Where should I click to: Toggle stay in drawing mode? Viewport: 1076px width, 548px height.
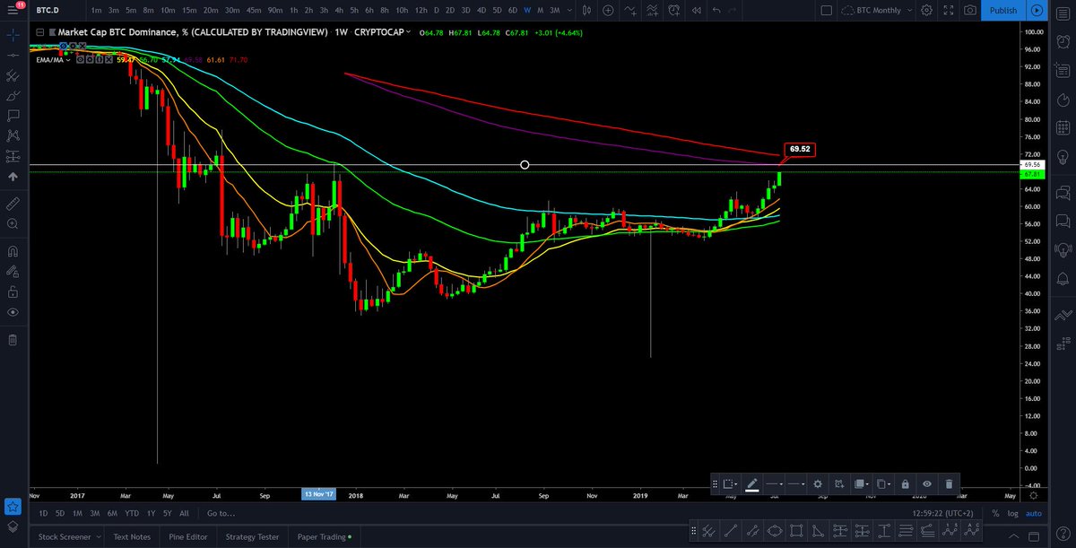13,272
